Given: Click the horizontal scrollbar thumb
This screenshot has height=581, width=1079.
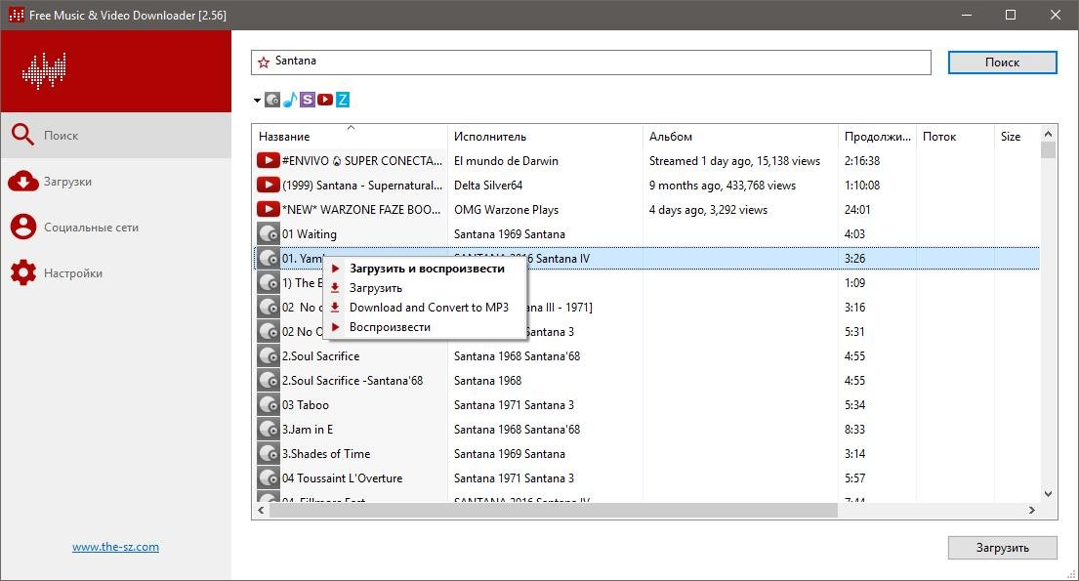Looking at the screenshot, I should pos(553,511).
